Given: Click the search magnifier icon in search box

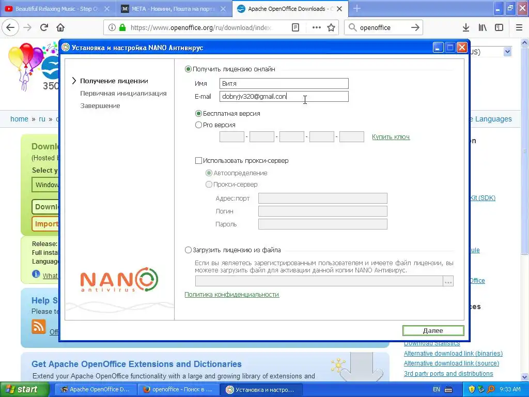Looking at the screenshot, I should tap(352, 27).
